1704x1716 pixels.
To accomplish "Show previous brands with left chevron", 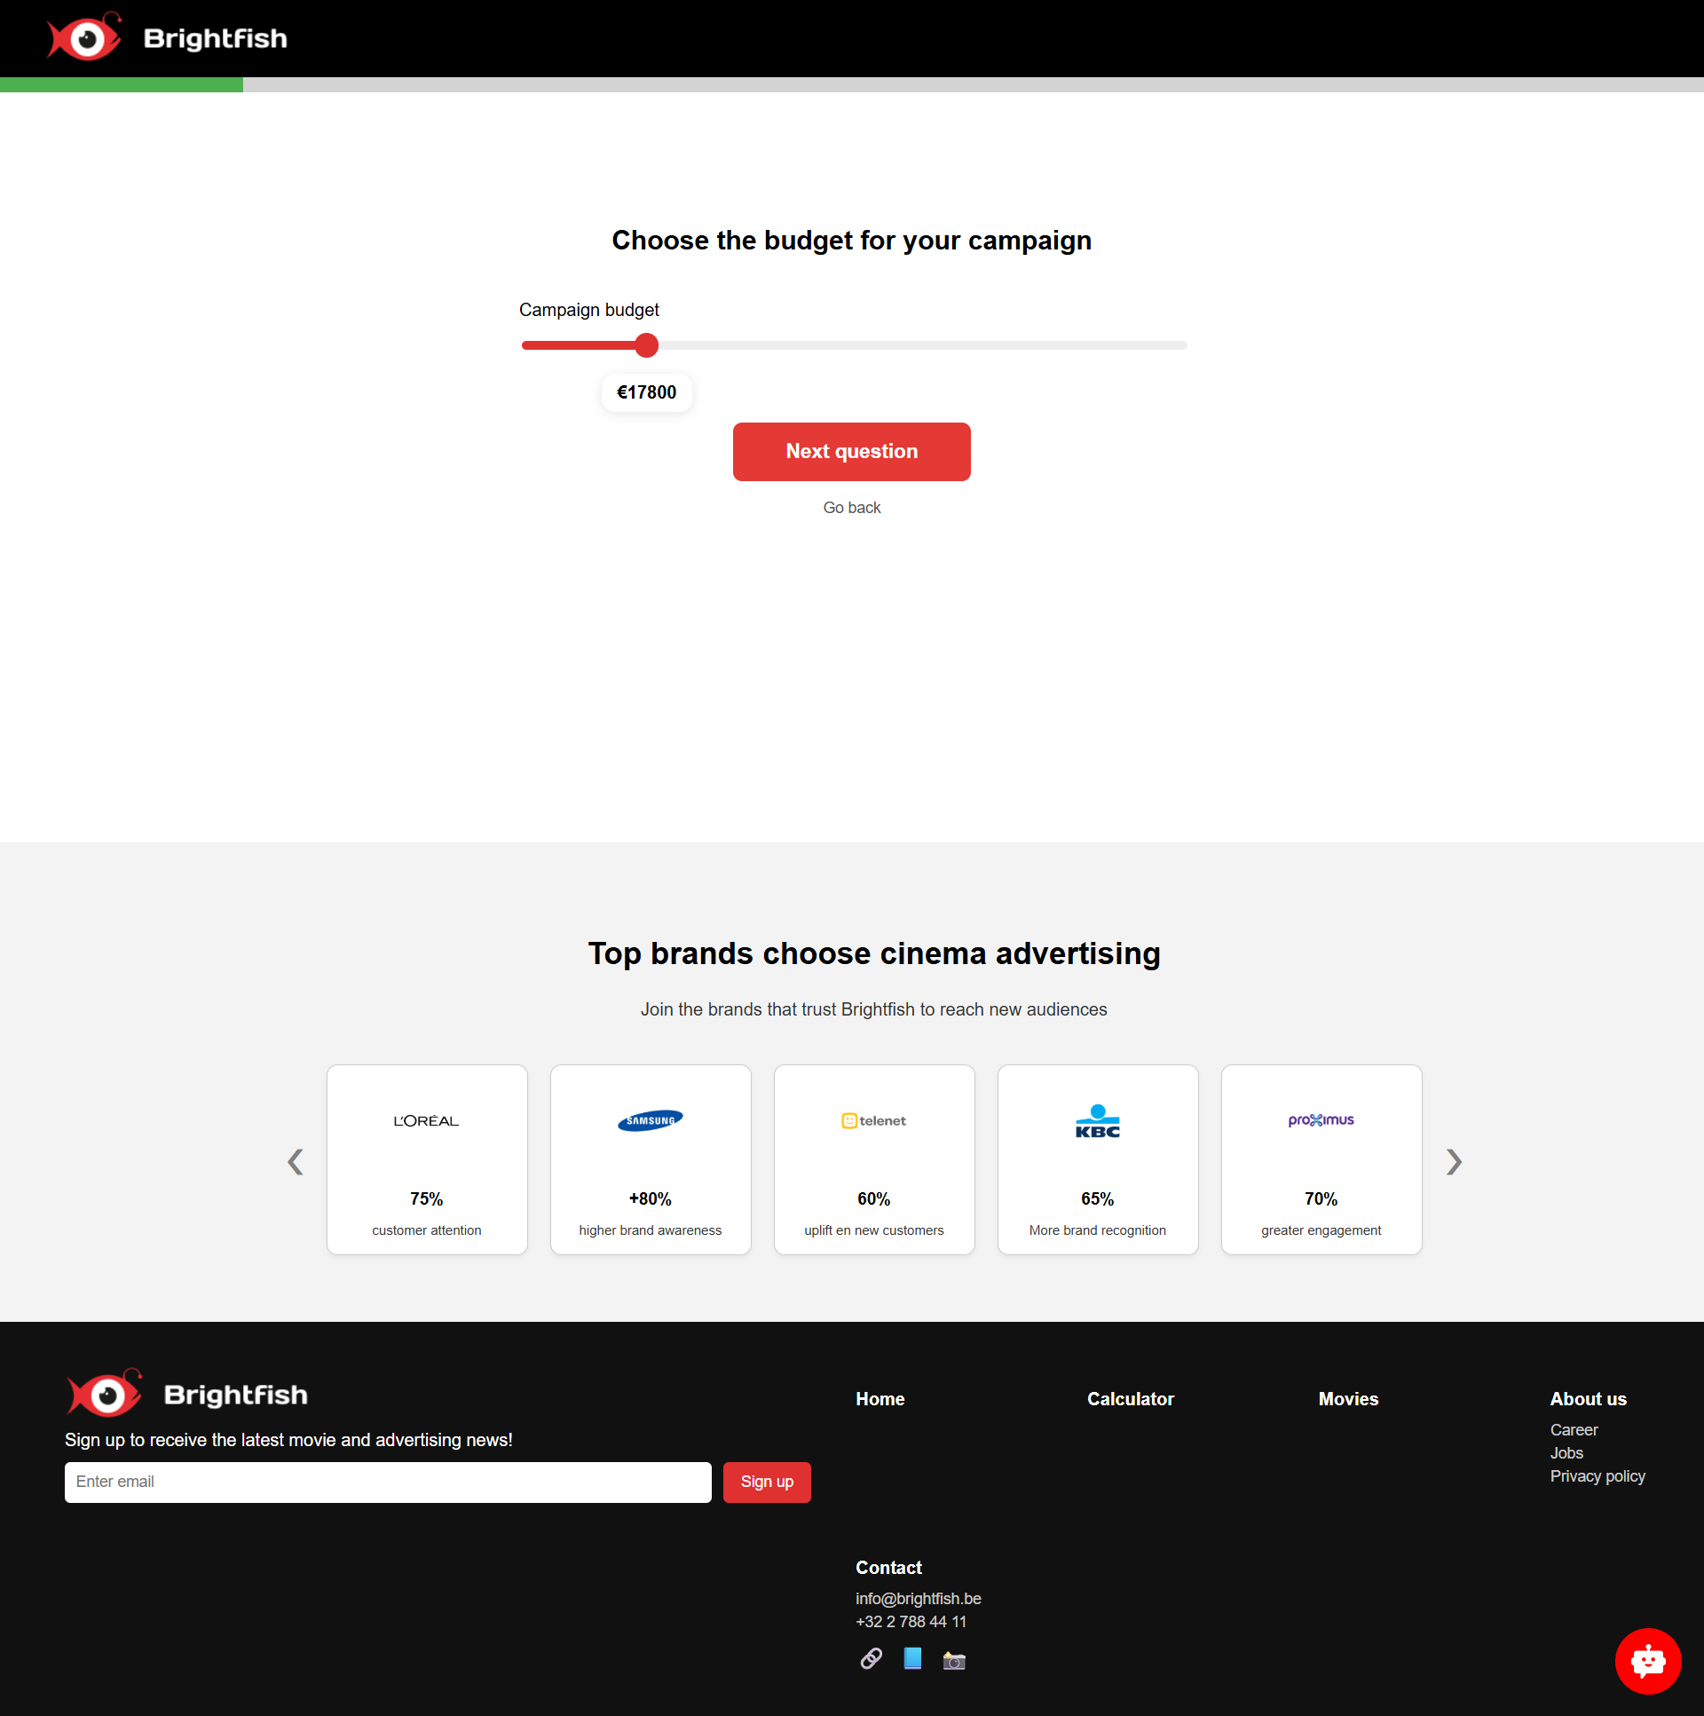I will (295, 1161).
